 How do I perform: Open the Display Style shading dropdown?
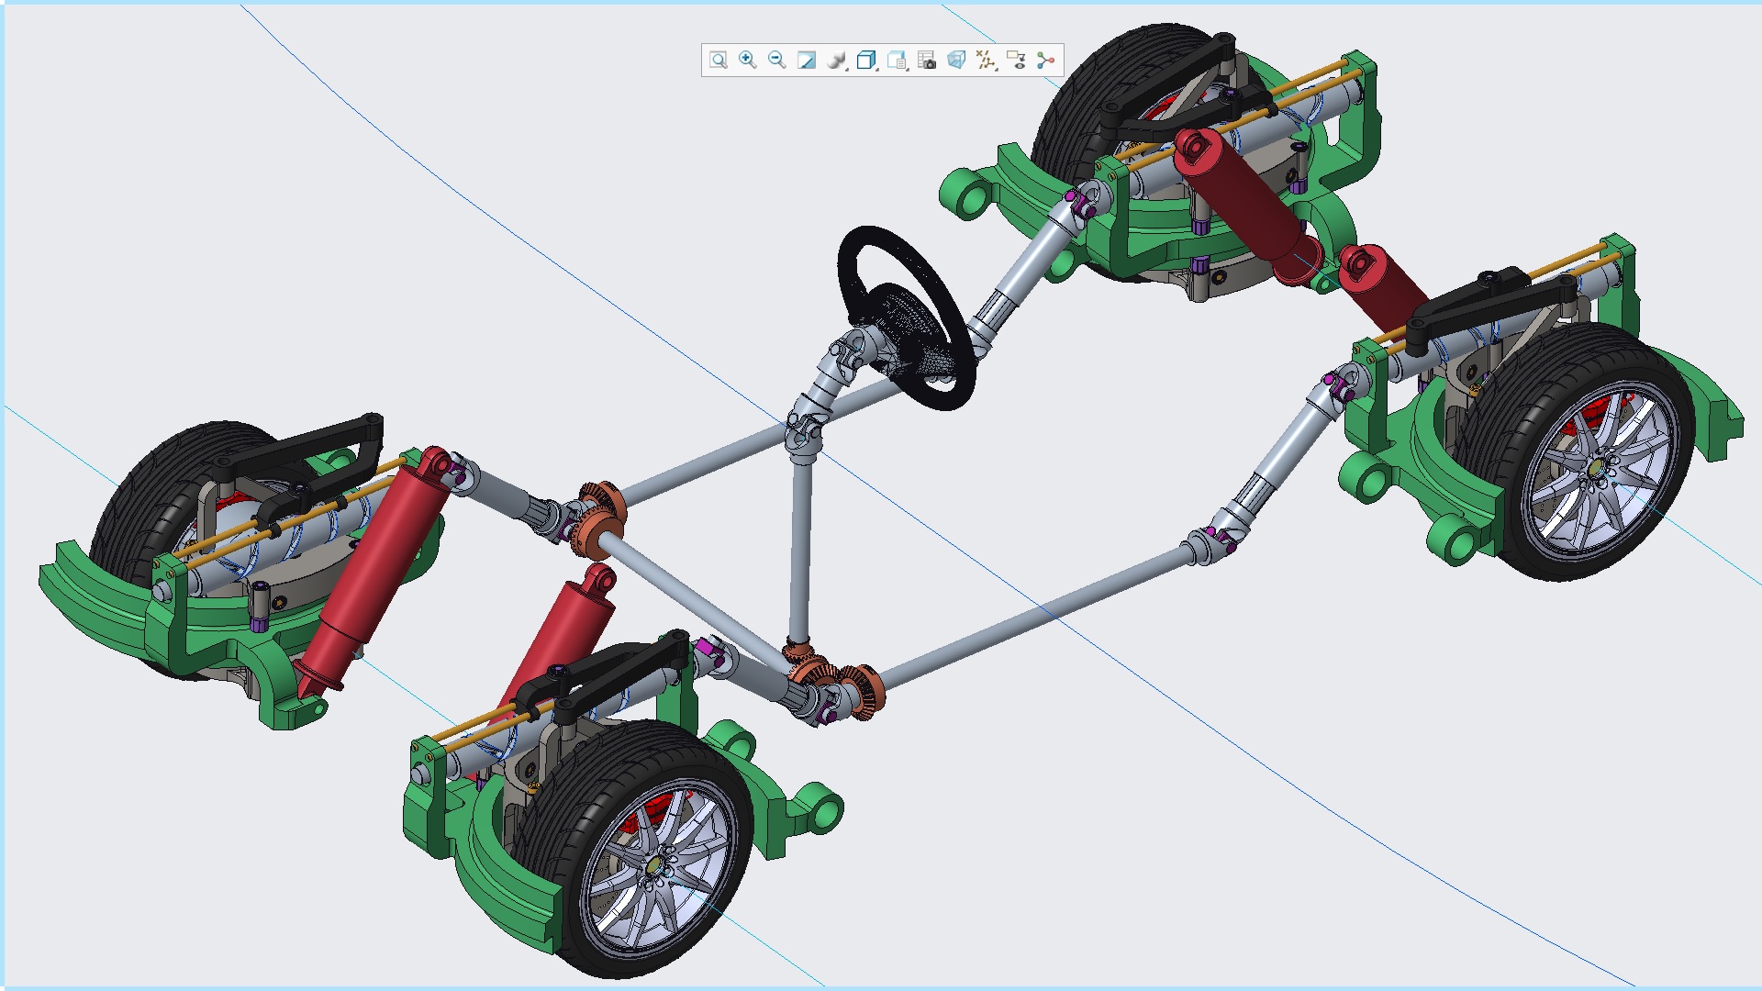coord(836,61)
